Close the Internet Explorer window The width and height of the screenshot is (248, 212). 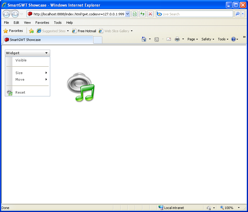pos(243,5)
